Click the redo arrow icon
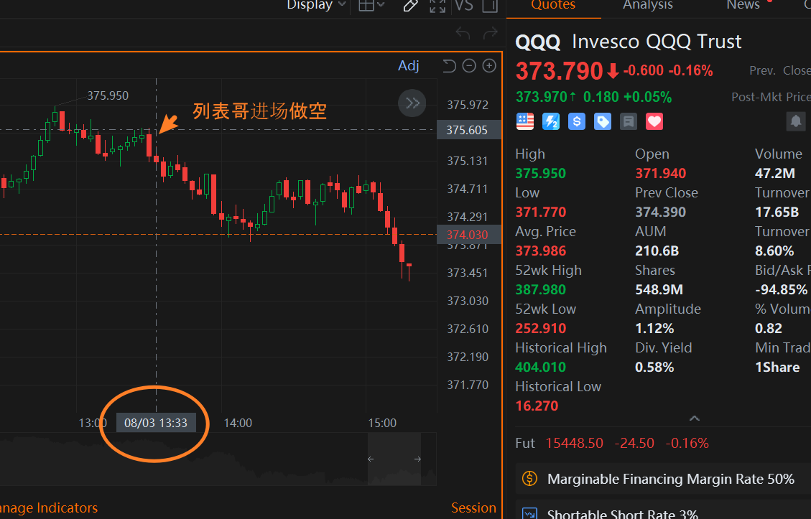Viewport: 811px width, 519px height. (x=491, y=34)
